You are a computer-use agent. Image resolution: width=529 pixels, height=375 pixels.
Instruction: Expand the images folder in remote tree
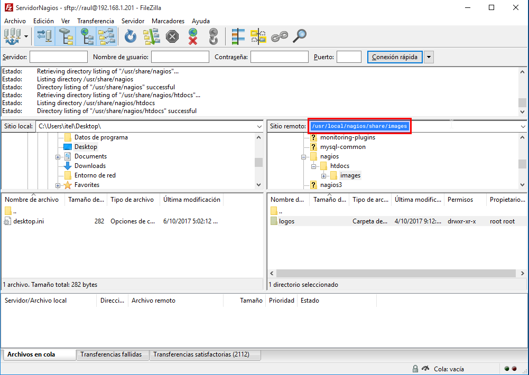coord(323,176)
